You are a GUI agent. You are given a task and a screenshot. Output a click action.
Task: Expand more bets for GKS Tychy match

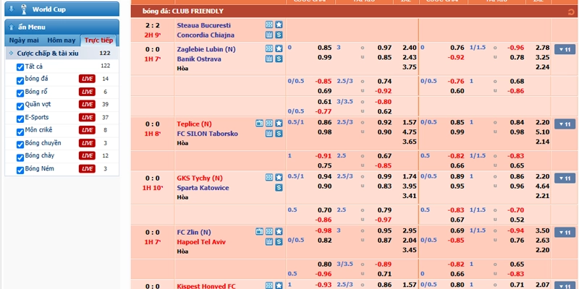pos(565,178)
